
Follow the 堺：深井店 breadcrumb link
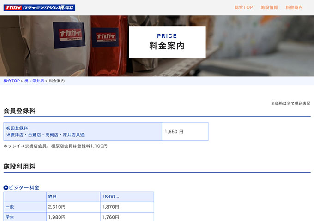coord(34,81)
